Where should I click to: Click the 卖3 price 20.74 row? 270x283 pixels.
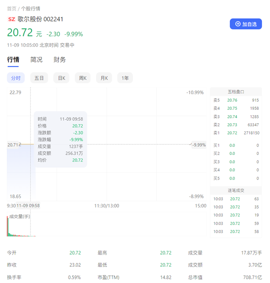click(x=236, y=117)
